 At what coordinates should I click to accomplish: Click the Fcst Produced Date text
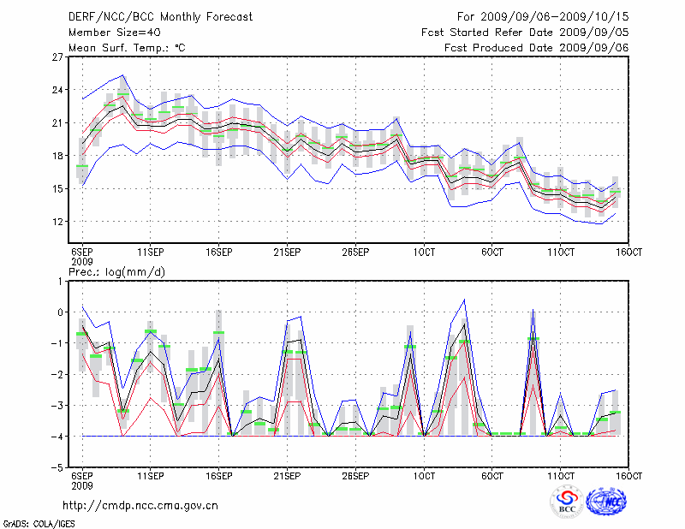[537, 48]
